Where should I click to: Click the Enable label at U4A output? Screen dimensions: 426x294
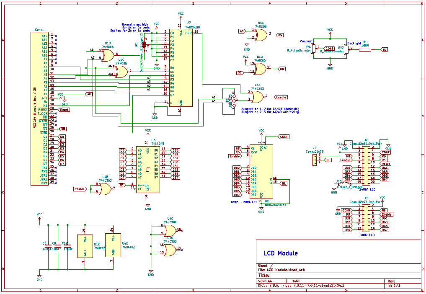[x=281, y=97]
